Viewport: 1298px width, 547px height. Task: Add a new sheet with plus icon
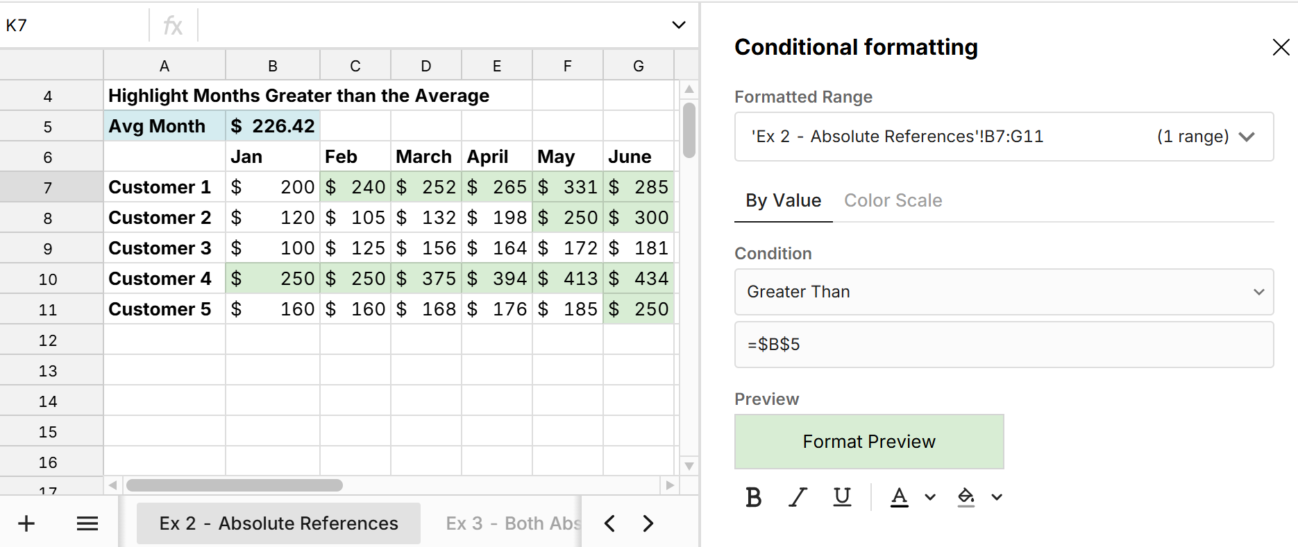[26, 523]
